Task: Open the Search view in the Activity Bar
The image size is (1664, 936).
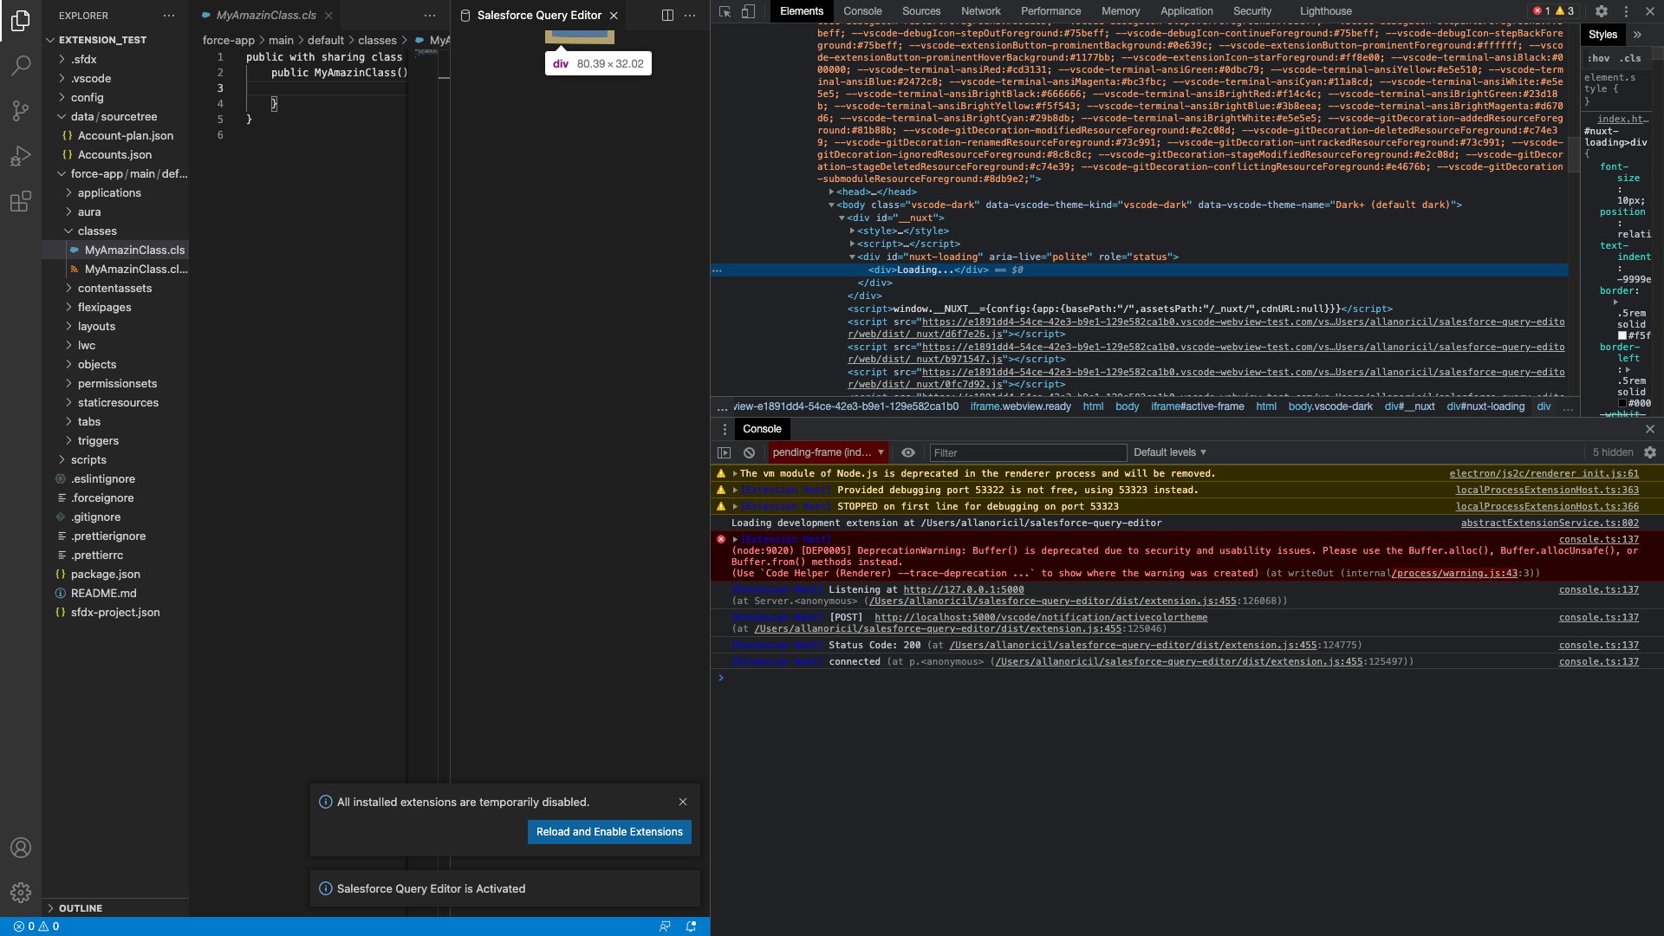Action: pos(21,65)
